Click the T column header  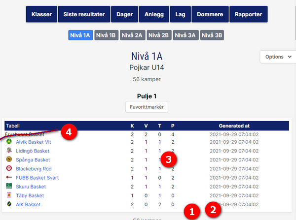160,126
